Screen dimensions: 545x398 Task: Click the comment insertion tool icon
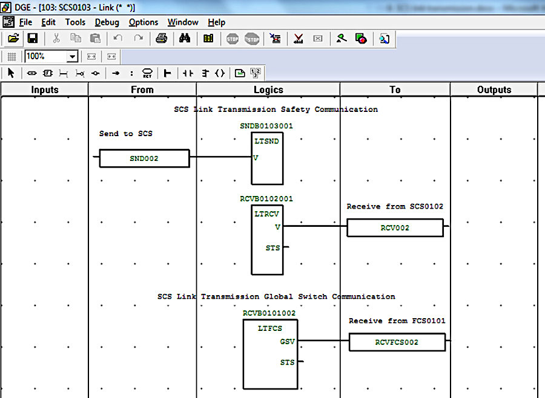click(240, 73)
